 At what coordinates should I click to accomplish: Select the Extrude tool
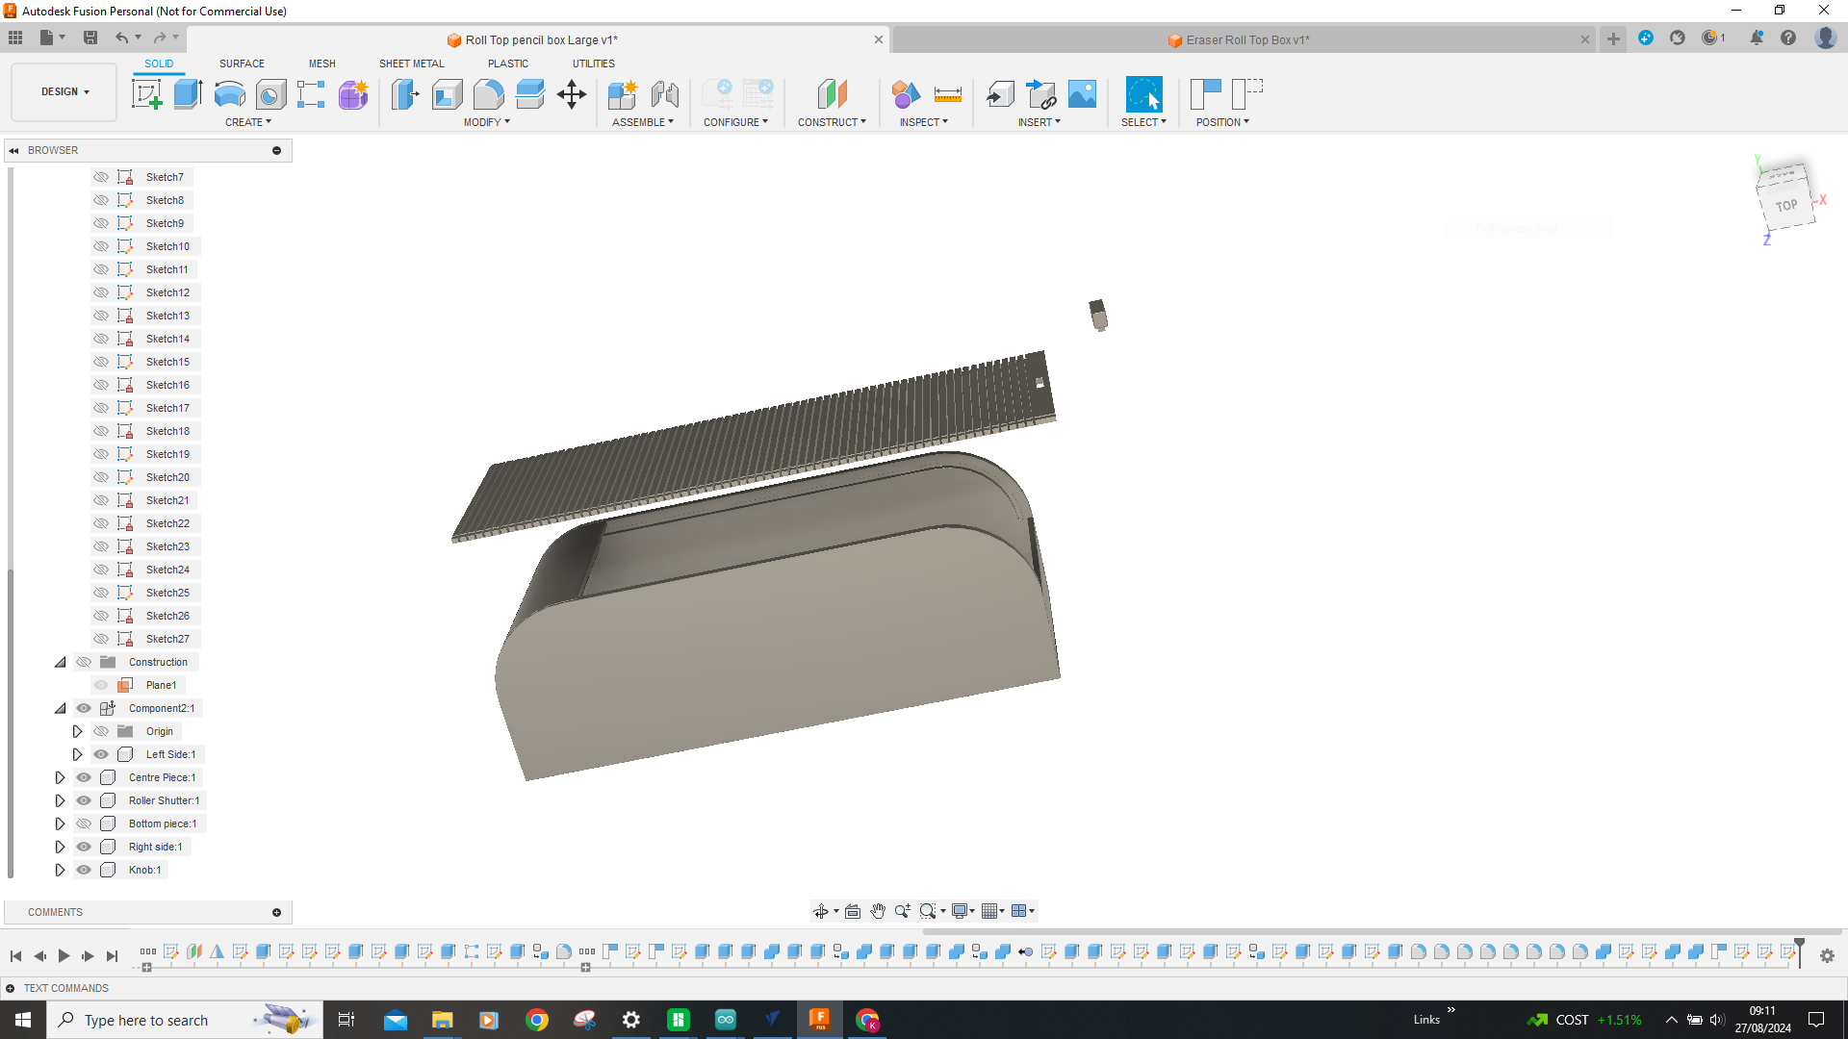pos(188,94)
